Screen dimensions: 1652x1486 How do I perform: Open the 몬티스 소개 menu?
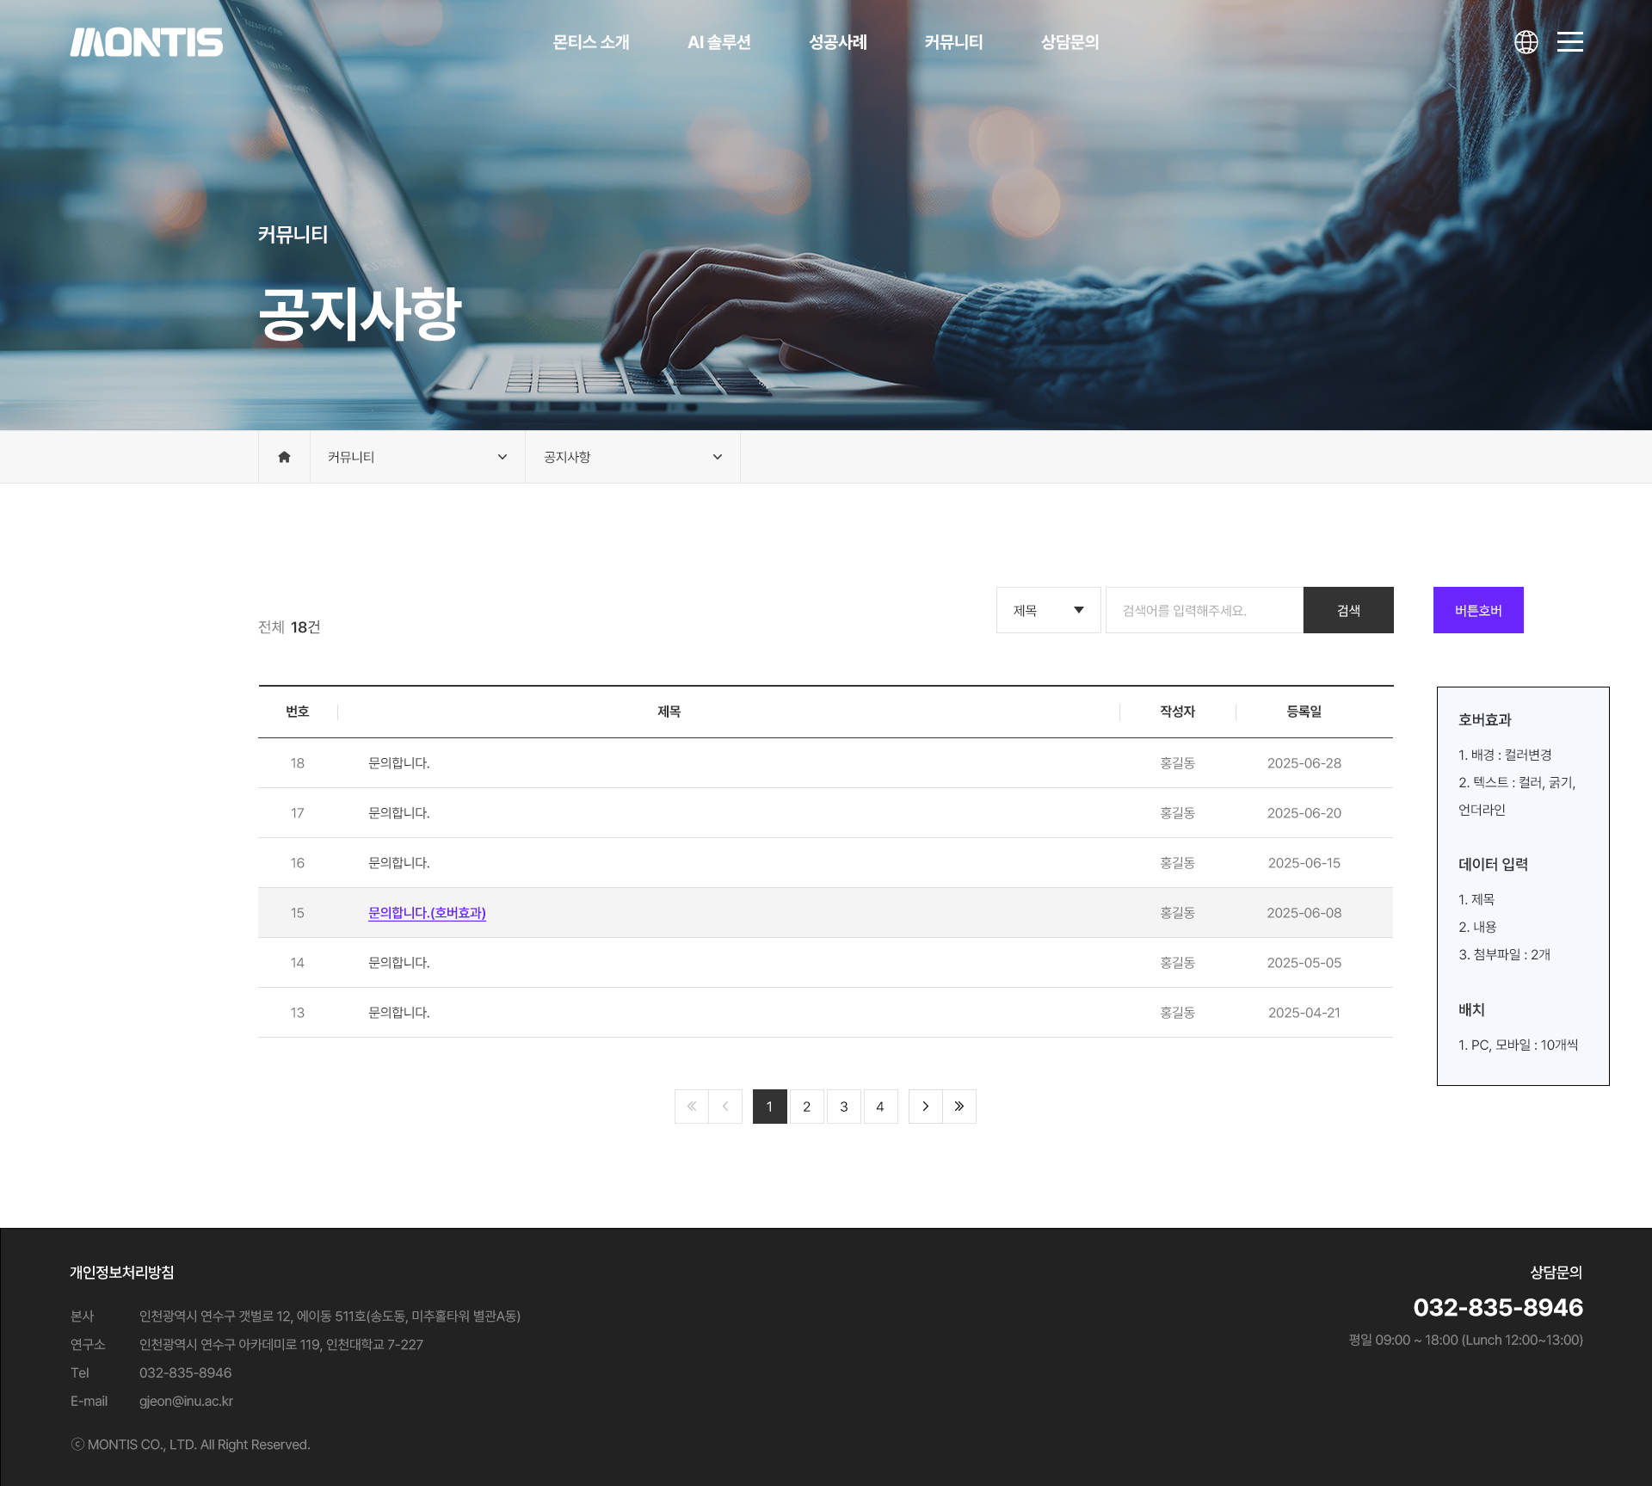click(591, 42)
